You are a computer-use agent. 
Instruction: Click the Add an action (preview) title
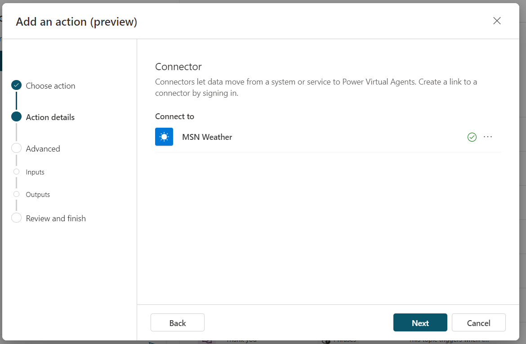click(x=76, y=22)
